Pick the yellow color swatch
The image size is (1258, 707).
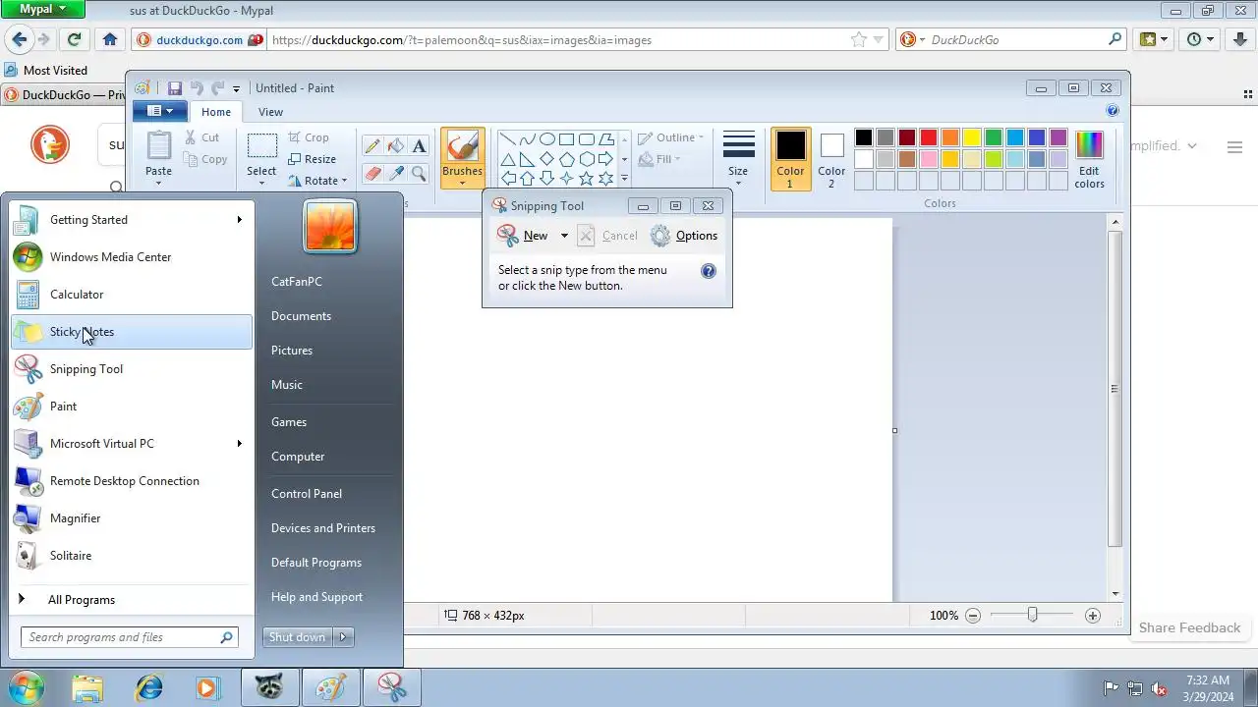(x=971, y=137)
